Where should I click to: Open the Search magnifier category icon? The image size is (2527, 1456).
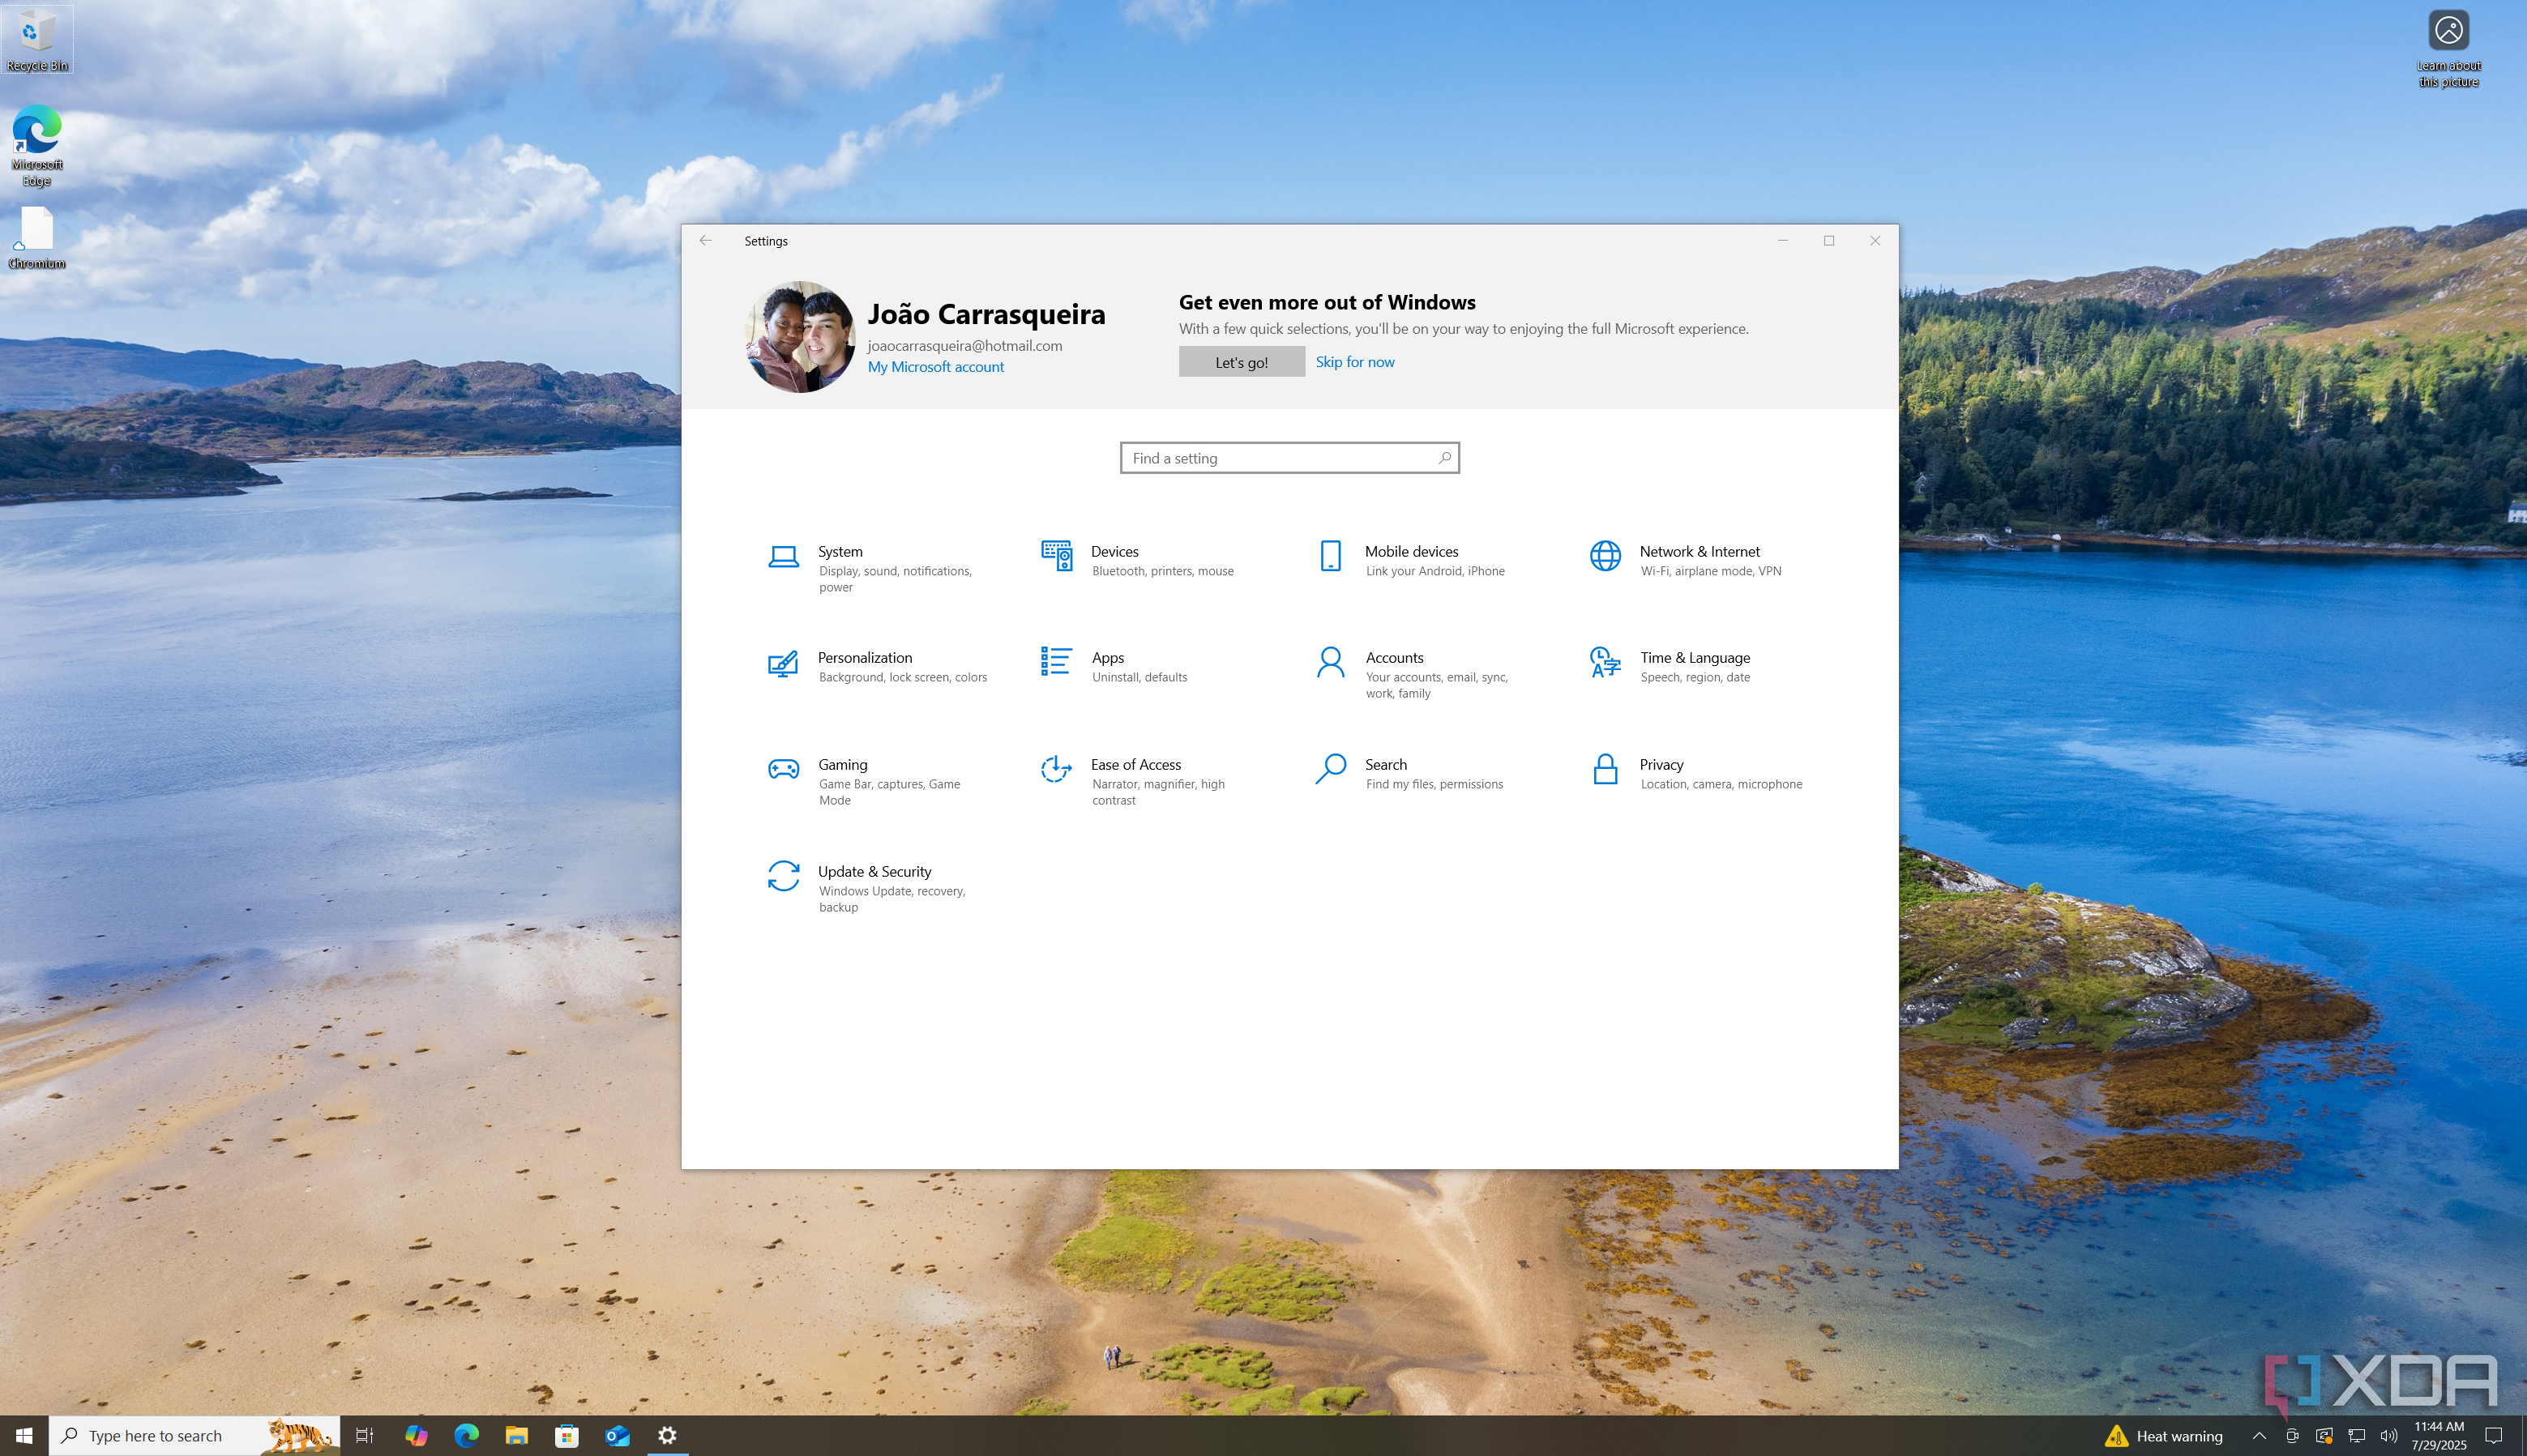click(x=1330, y=769)
